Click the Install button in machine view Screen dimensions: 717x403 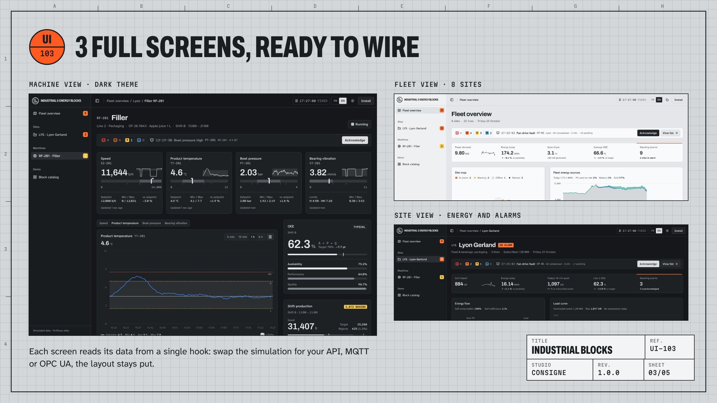coord(366,101)
